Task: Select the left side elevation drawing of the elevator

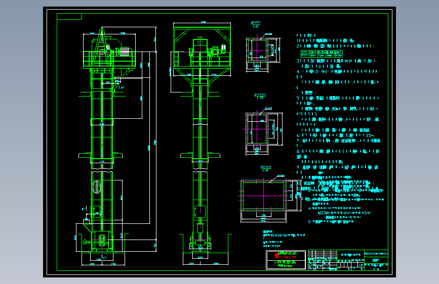Action: pos(117,146)
